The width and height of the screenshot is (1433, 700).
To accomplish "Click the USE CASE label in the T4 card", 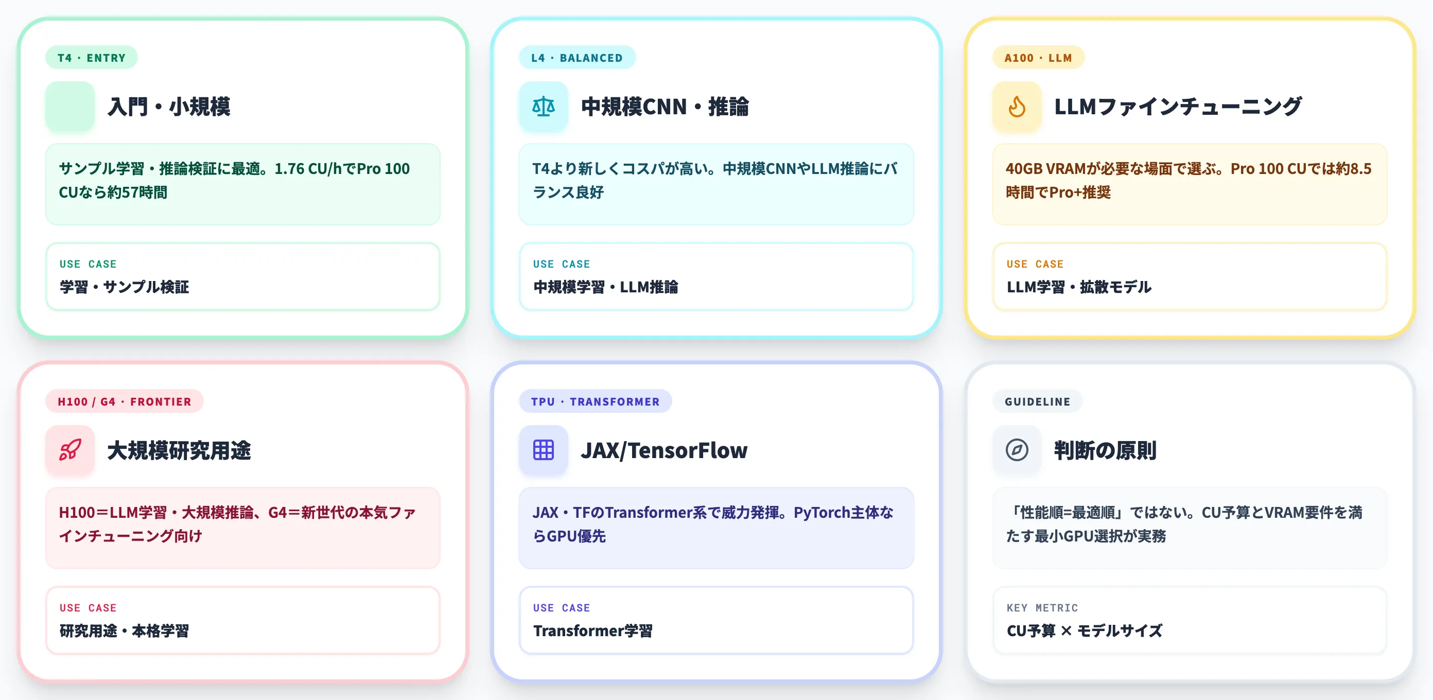I will (x=88, y=264).
